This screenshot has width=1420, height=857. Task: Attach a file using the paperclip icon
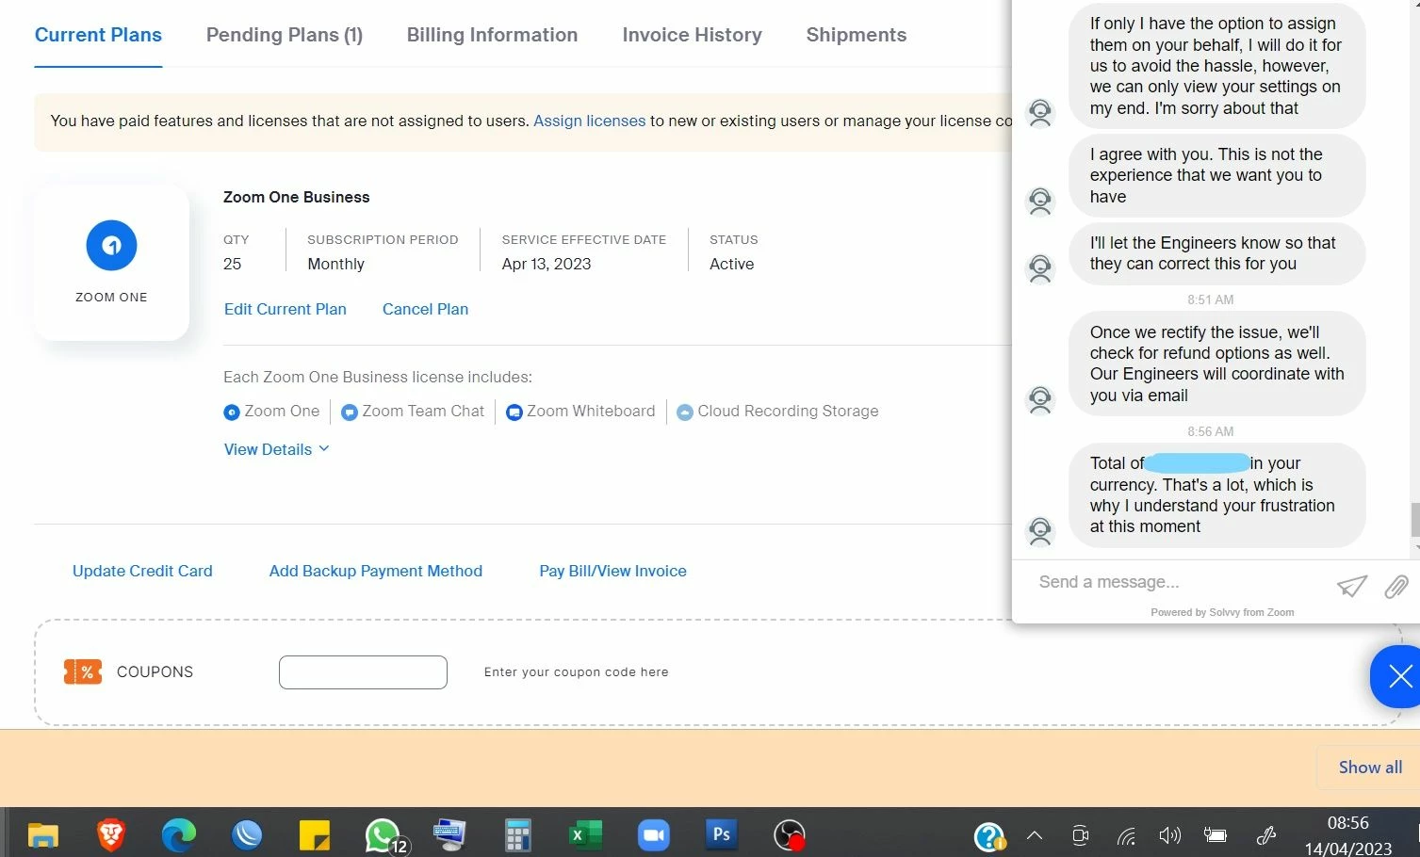point(1396,587)
